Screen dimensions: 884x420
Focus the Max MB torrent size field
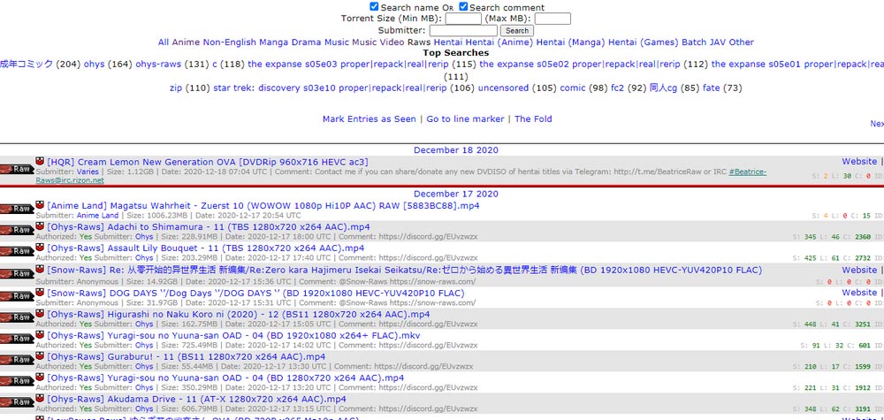click(x=552, y=19)
